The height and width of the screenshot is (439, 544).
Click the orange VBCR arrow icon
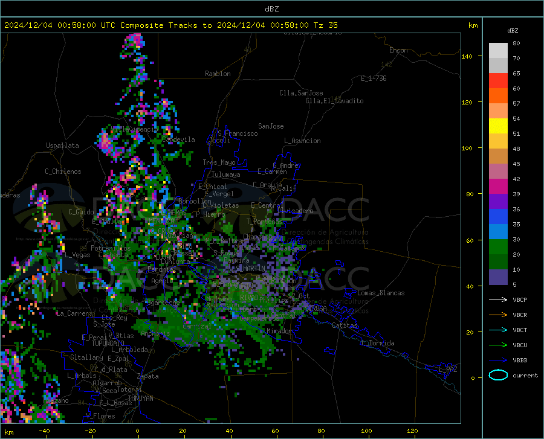[498, 315]
